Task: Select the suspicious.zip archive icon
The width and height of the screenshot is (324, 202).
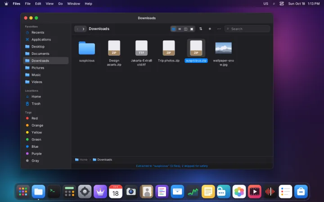Action: coord(196,48)
